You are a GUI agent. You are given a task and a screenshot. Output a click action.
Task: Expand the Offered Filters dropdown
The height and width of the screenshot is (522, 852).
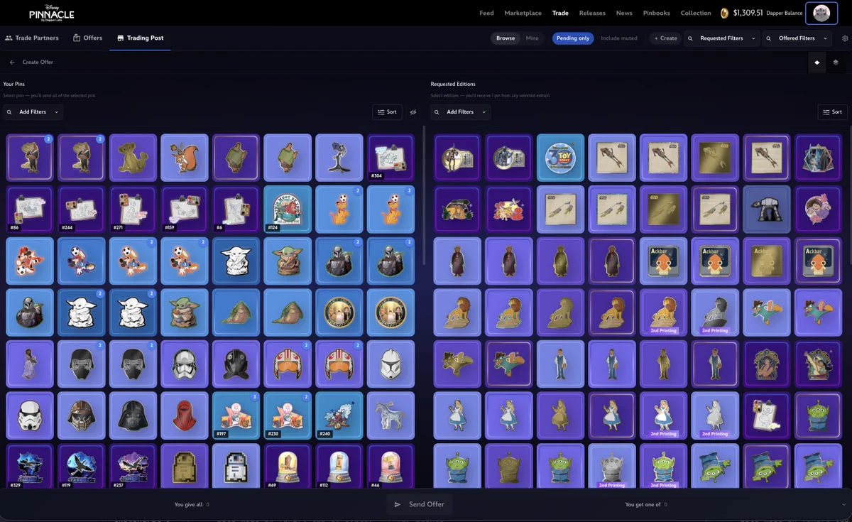pos(797,38)
